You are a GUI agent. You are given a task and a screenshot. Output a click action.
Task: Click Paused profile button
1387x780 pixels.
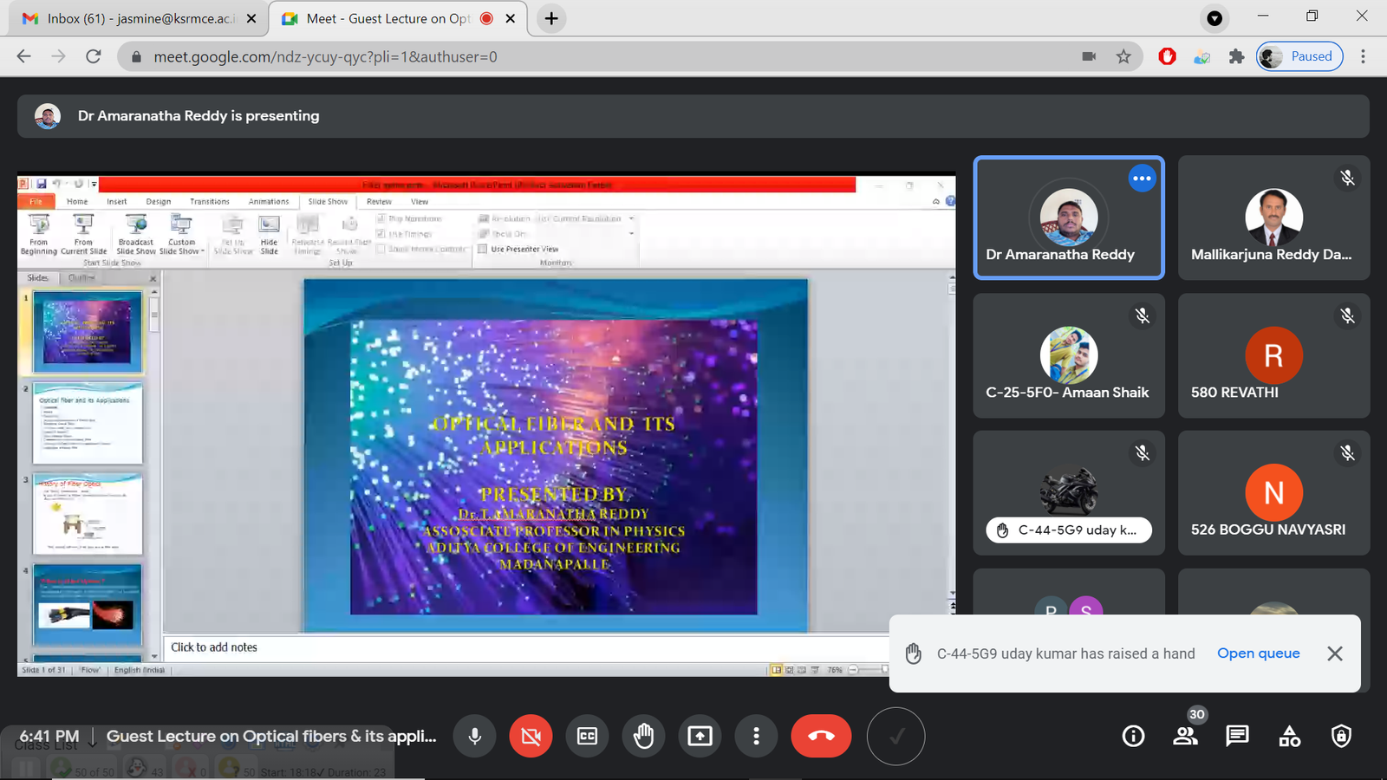pyautogui.click(x=1299, y=56)
